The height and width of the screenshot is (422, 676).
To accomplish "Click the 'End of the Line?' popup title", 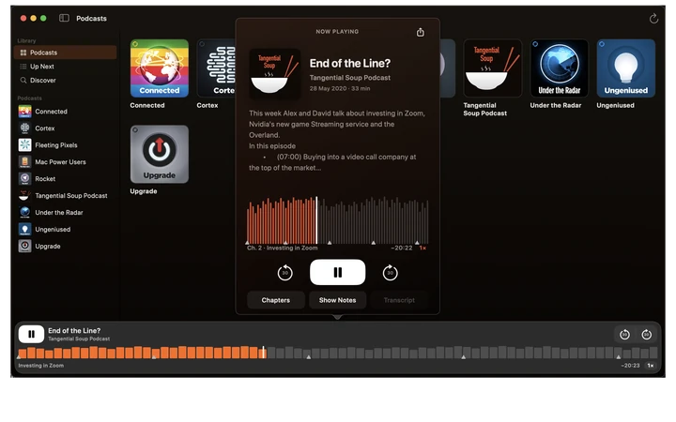I will pyautogui.click(x=350, y=64).
